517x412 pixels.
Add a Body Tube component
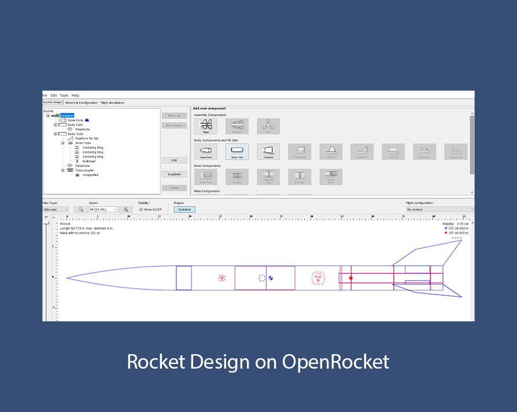237,151
